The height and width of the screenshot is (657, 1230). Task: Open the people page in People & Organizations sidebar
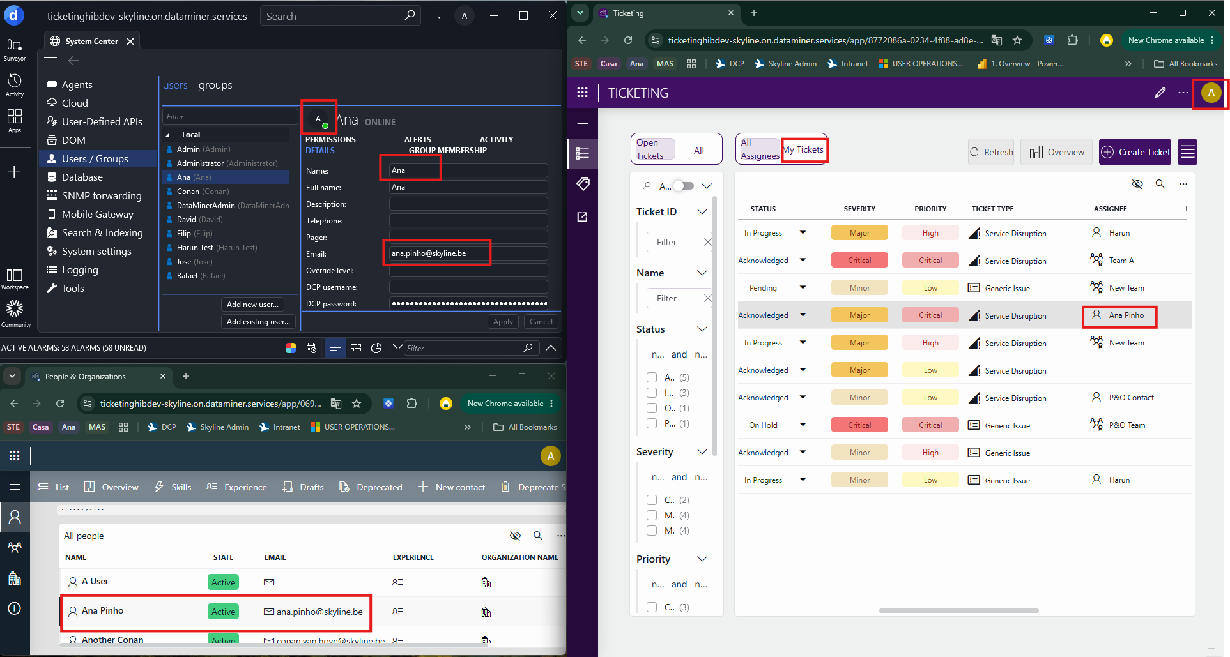15,517
